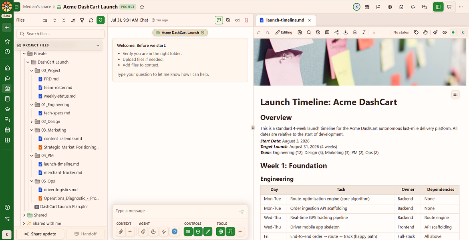
Task: Open the editor toolbar more options menu
Action: tap(374, 32)
